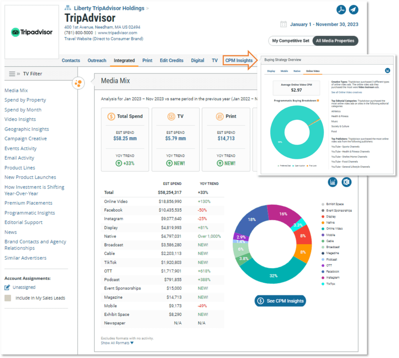Click the Unassigned account assignment link
The image size is (399, 358).
point(24,287)
